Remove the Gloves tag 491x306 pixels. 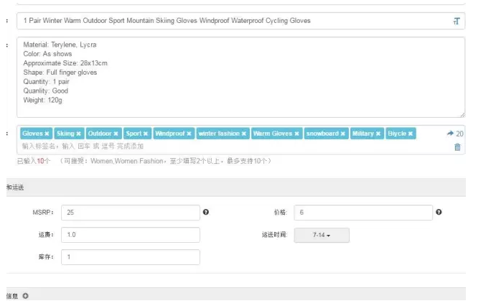click(47, 134)
